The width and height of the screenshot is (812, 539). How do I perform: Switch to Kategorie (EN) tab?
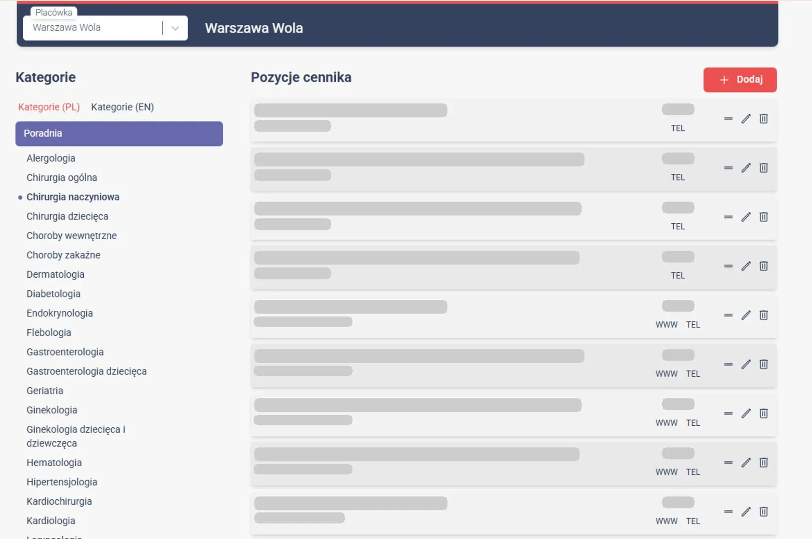point(122,107)
